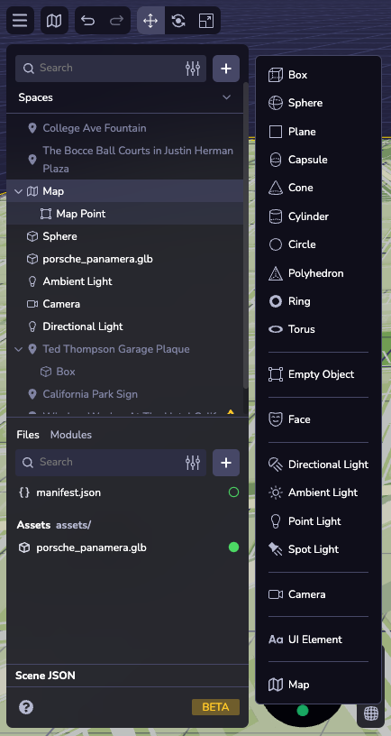This screenshot has width=391, height=736.
Task: Select the translate move tool
Action: click(150, 21)
